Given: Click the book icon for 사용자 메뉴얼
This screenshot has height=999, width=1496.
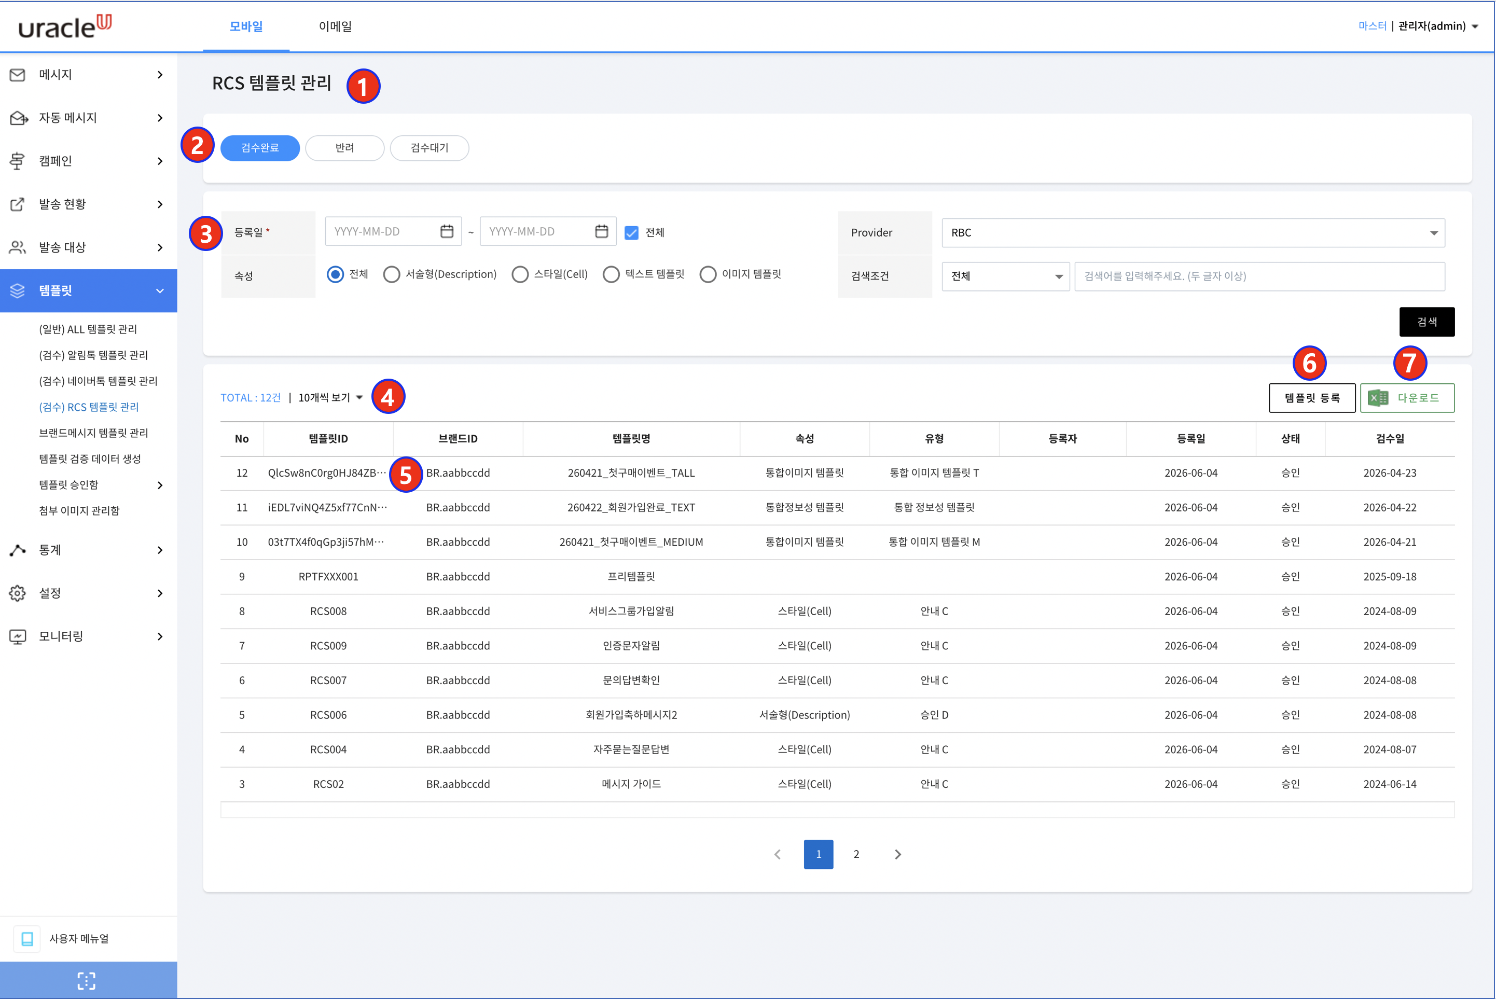Looking at the screenshot, I should 27,938.
